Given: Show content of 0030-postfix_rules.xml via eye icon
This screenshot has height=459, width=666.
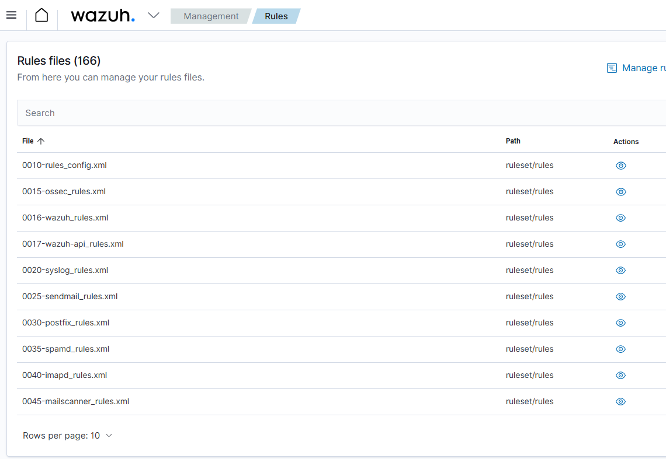Looking at the screenshot, I should pyautogui.click(x=620, y=323).
